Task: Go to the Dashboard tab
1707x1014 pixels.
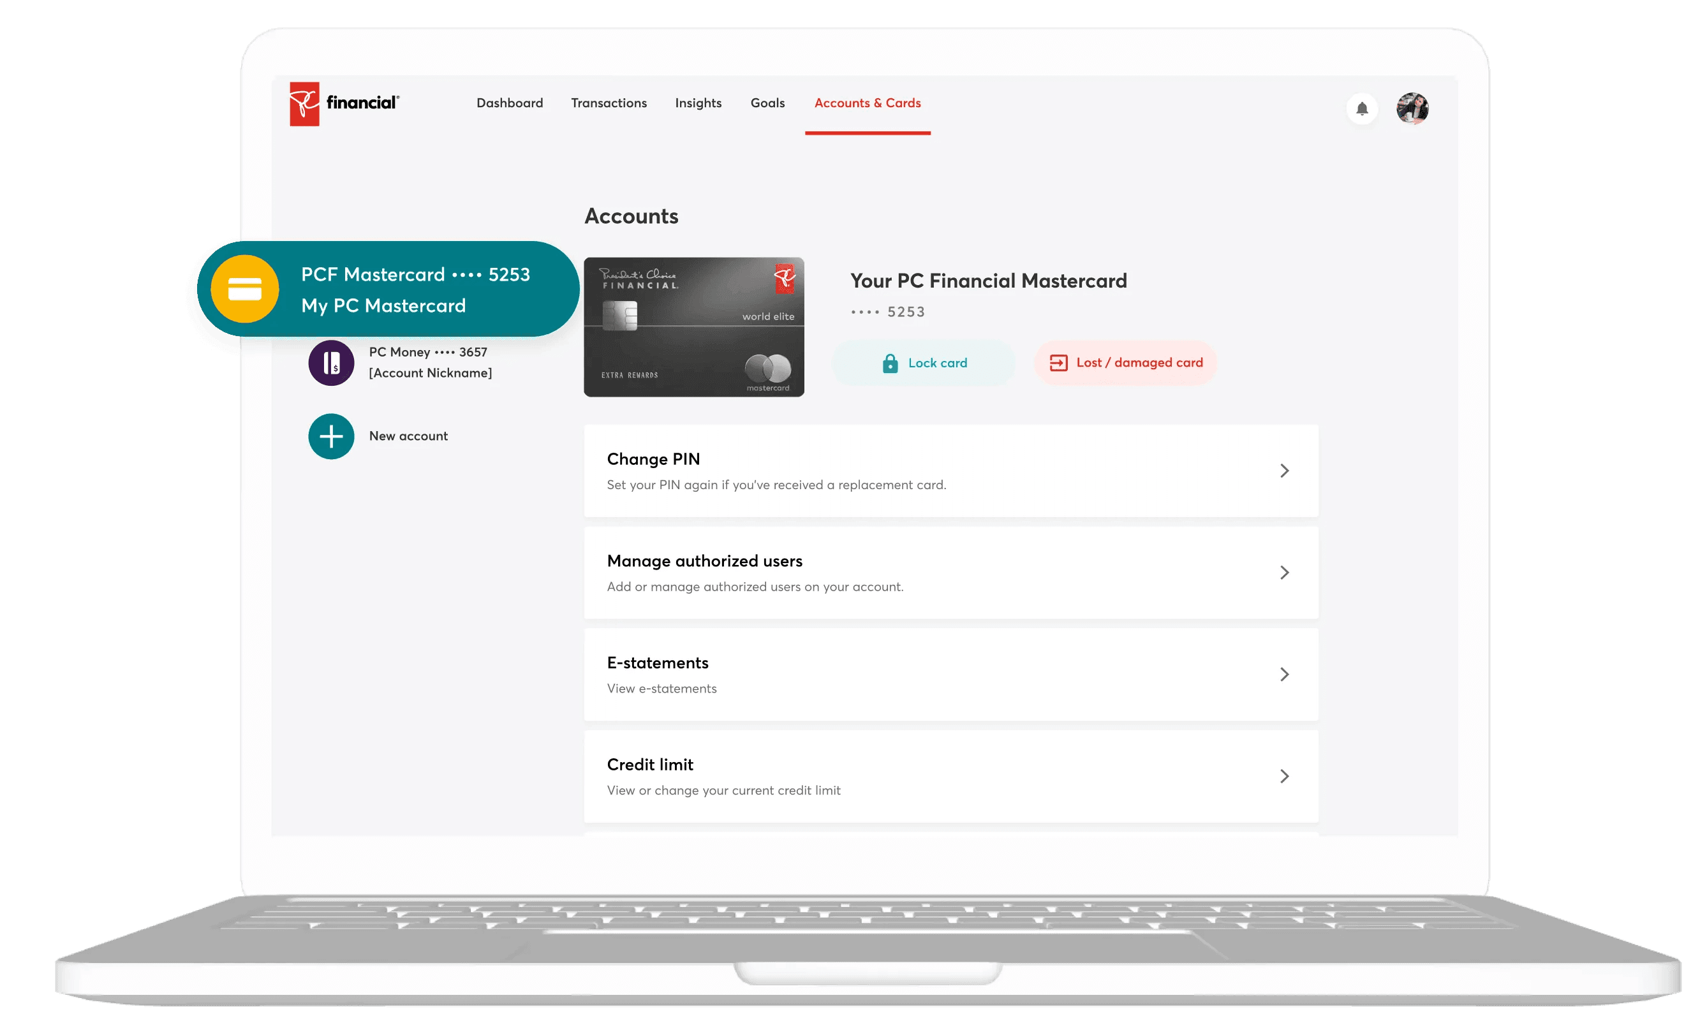Action: 510,103
